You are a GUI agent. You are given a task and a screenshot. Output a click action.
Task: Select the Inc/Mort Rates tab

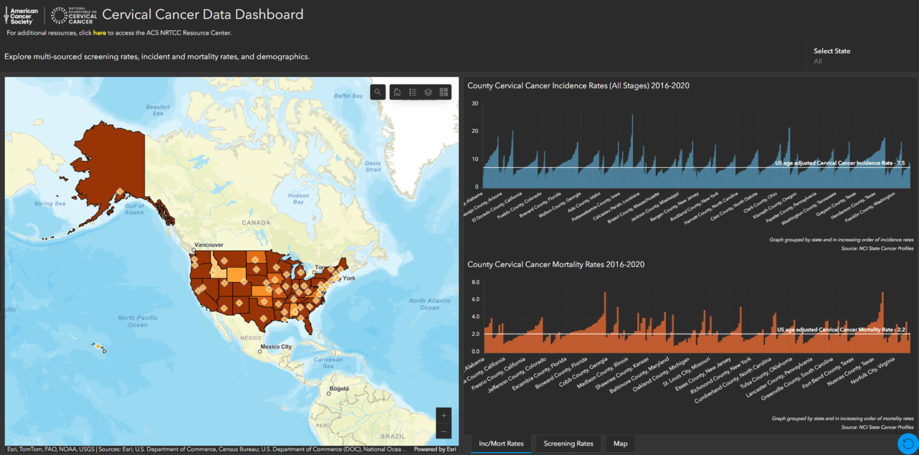500,443
